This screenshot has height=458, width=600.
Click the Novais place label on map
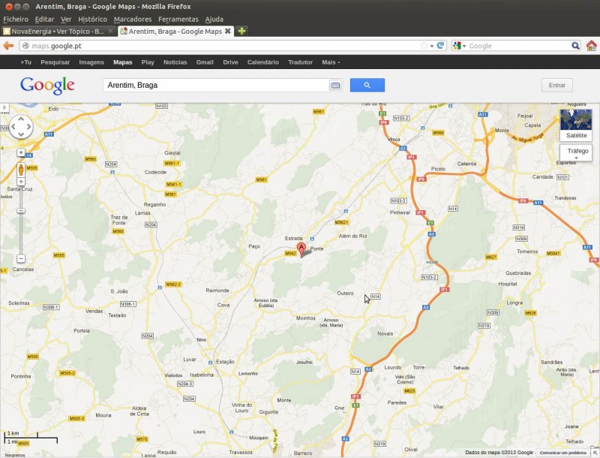[385, 333]
